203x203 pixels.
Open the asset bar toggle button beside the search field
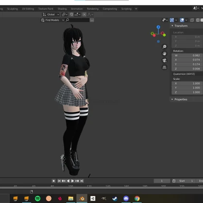click(x=92, y=20)
